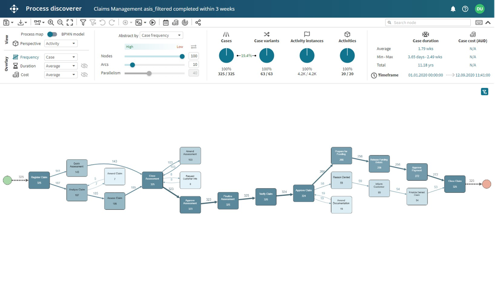
Task: Click the zoom in magnifier icon
Action: point(51,23)
